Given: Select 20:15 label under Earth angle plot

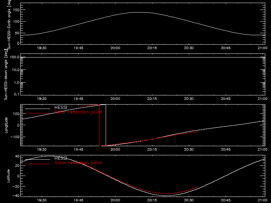Looking at the screenshot, I should [152, 48].
